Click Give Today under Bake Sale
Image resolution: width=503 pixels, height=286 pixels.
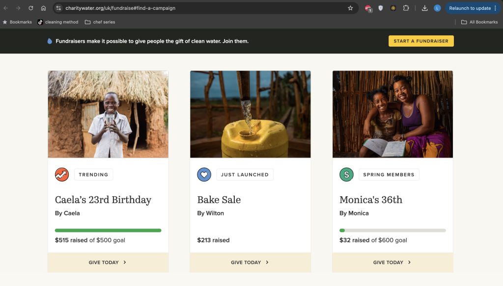click(x=250, y=262)
